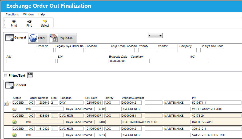The image size is (242, 139).
Task: Click part number 5010571-1
Action: (x=217, y=103)
